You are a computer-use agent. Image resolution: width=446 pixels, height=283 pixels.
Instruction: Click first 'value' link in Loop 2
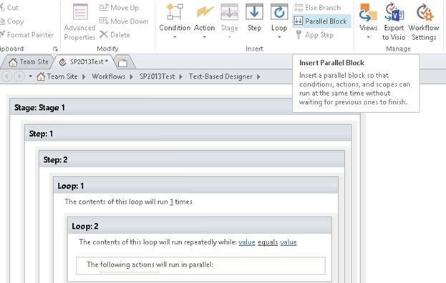click(x=246, y=242)
